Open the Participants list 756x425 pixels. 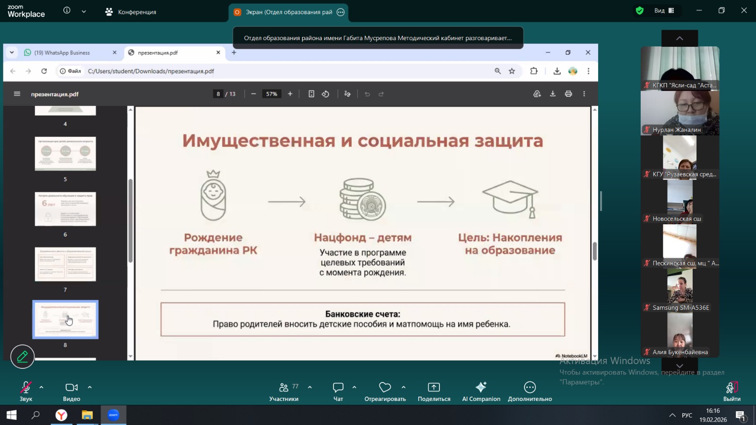[283, 391]
